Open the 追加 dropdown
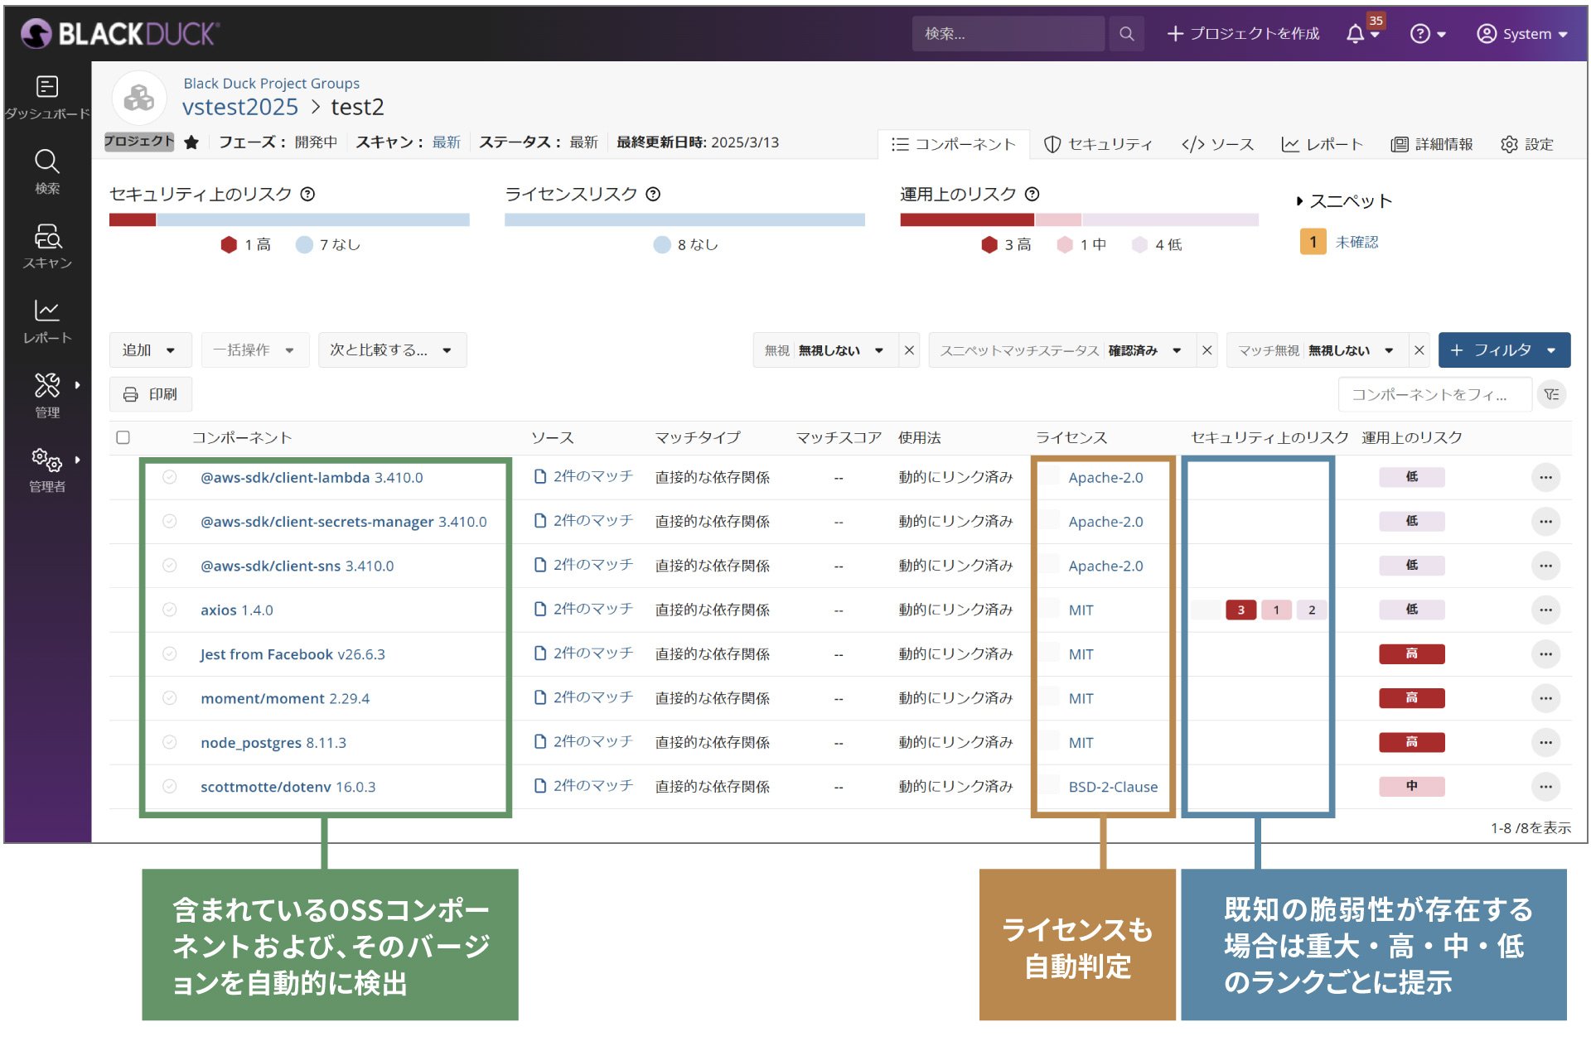 point(150,350)
